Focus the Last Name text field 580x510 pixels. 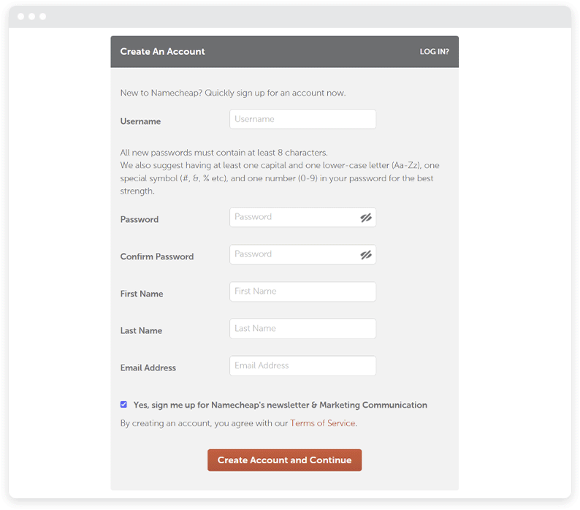302,329
